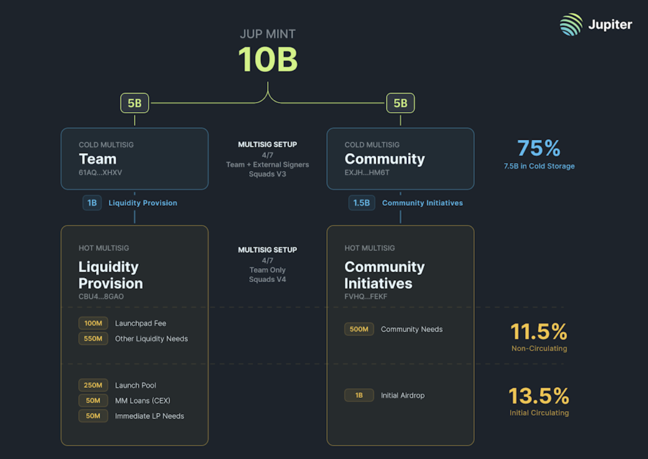
Task: Click the Jupiter brand name text
Action: tap(609, 25)
